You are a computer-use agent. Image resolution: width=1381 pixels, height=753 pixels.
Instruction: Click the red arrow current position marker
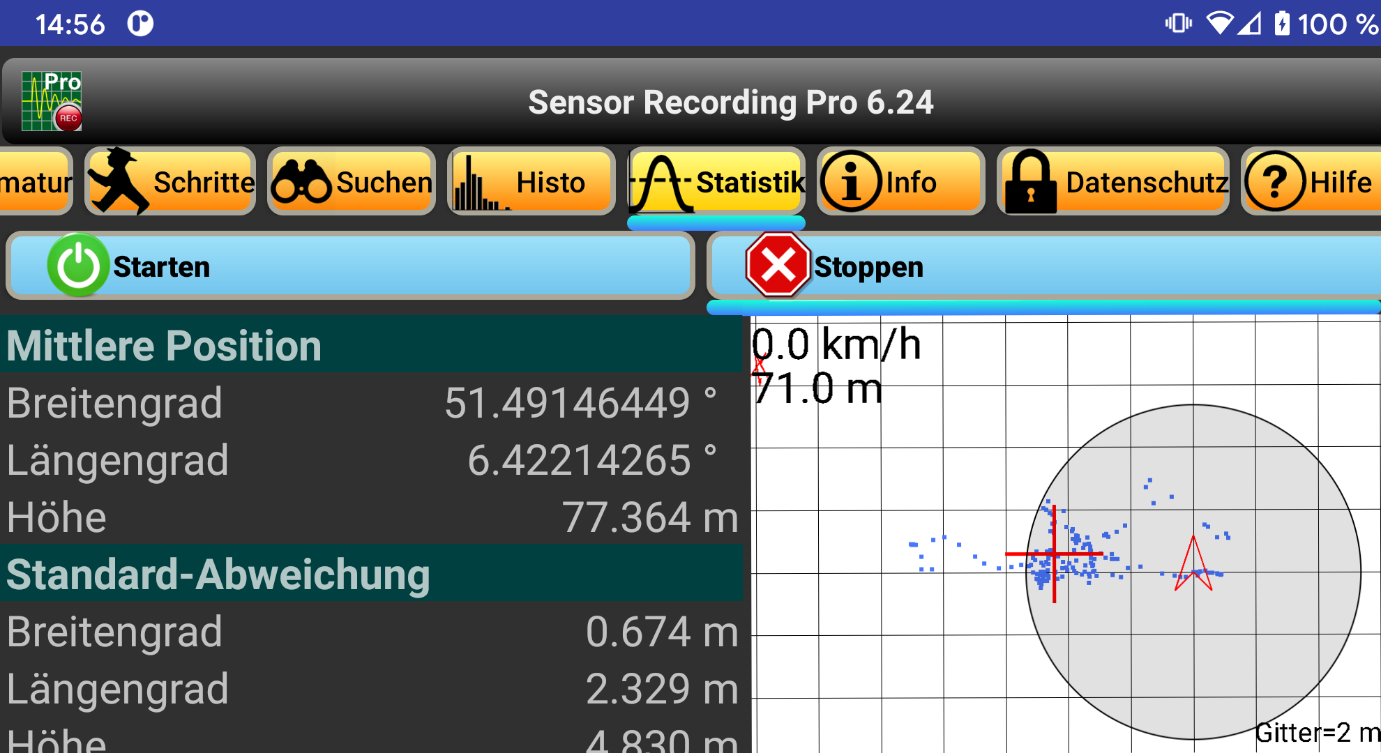[x=1193, y=563]
